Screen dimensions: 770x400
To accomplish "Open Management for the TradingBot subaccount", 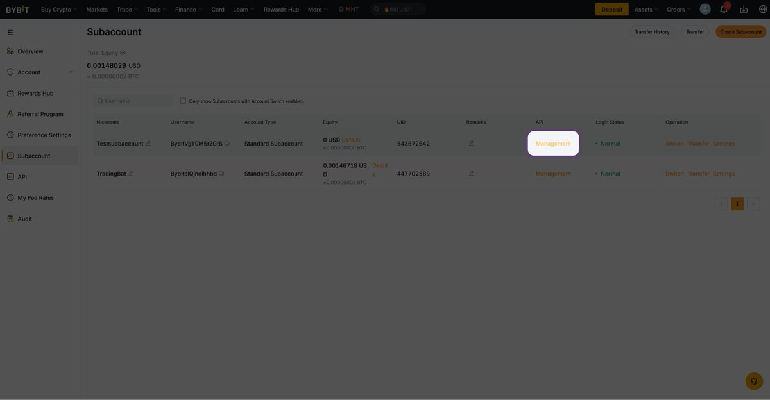I will pos(553,174).
